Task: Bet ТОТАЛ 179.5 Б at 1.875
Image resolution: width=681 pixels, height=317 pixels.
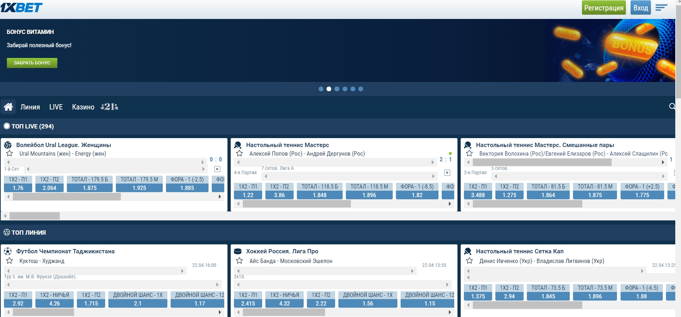Action: tap(90, 184)
